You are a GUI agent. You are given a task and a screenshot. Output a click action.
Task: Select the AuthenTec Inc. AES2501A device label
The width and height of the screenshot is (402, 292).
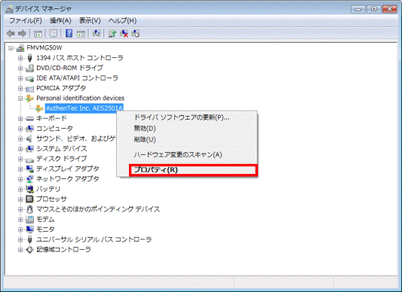(x=84, y=108)
